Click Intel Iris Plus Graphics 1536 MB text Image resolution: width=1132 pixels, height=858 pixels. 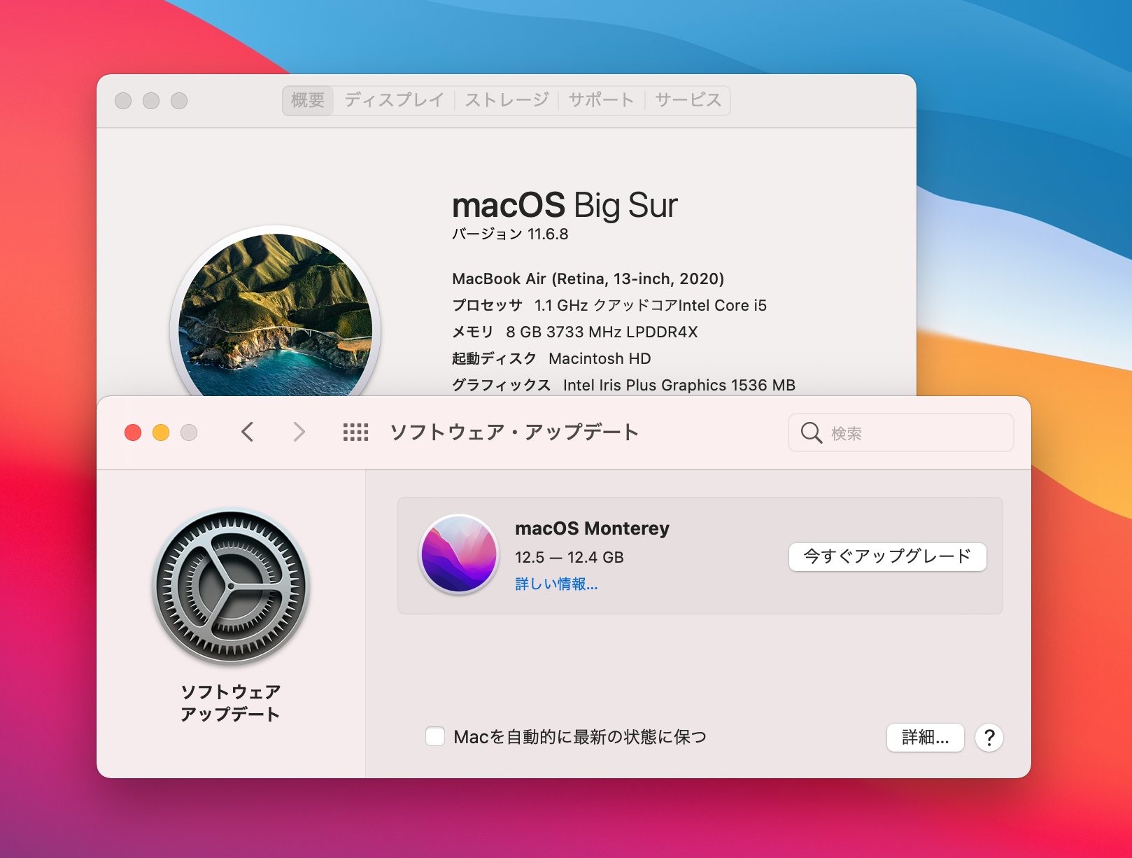coord(679,385)
